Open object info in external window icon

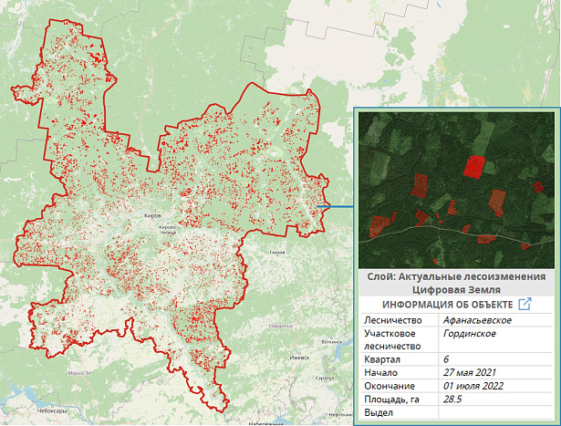(x=525, y=305)
